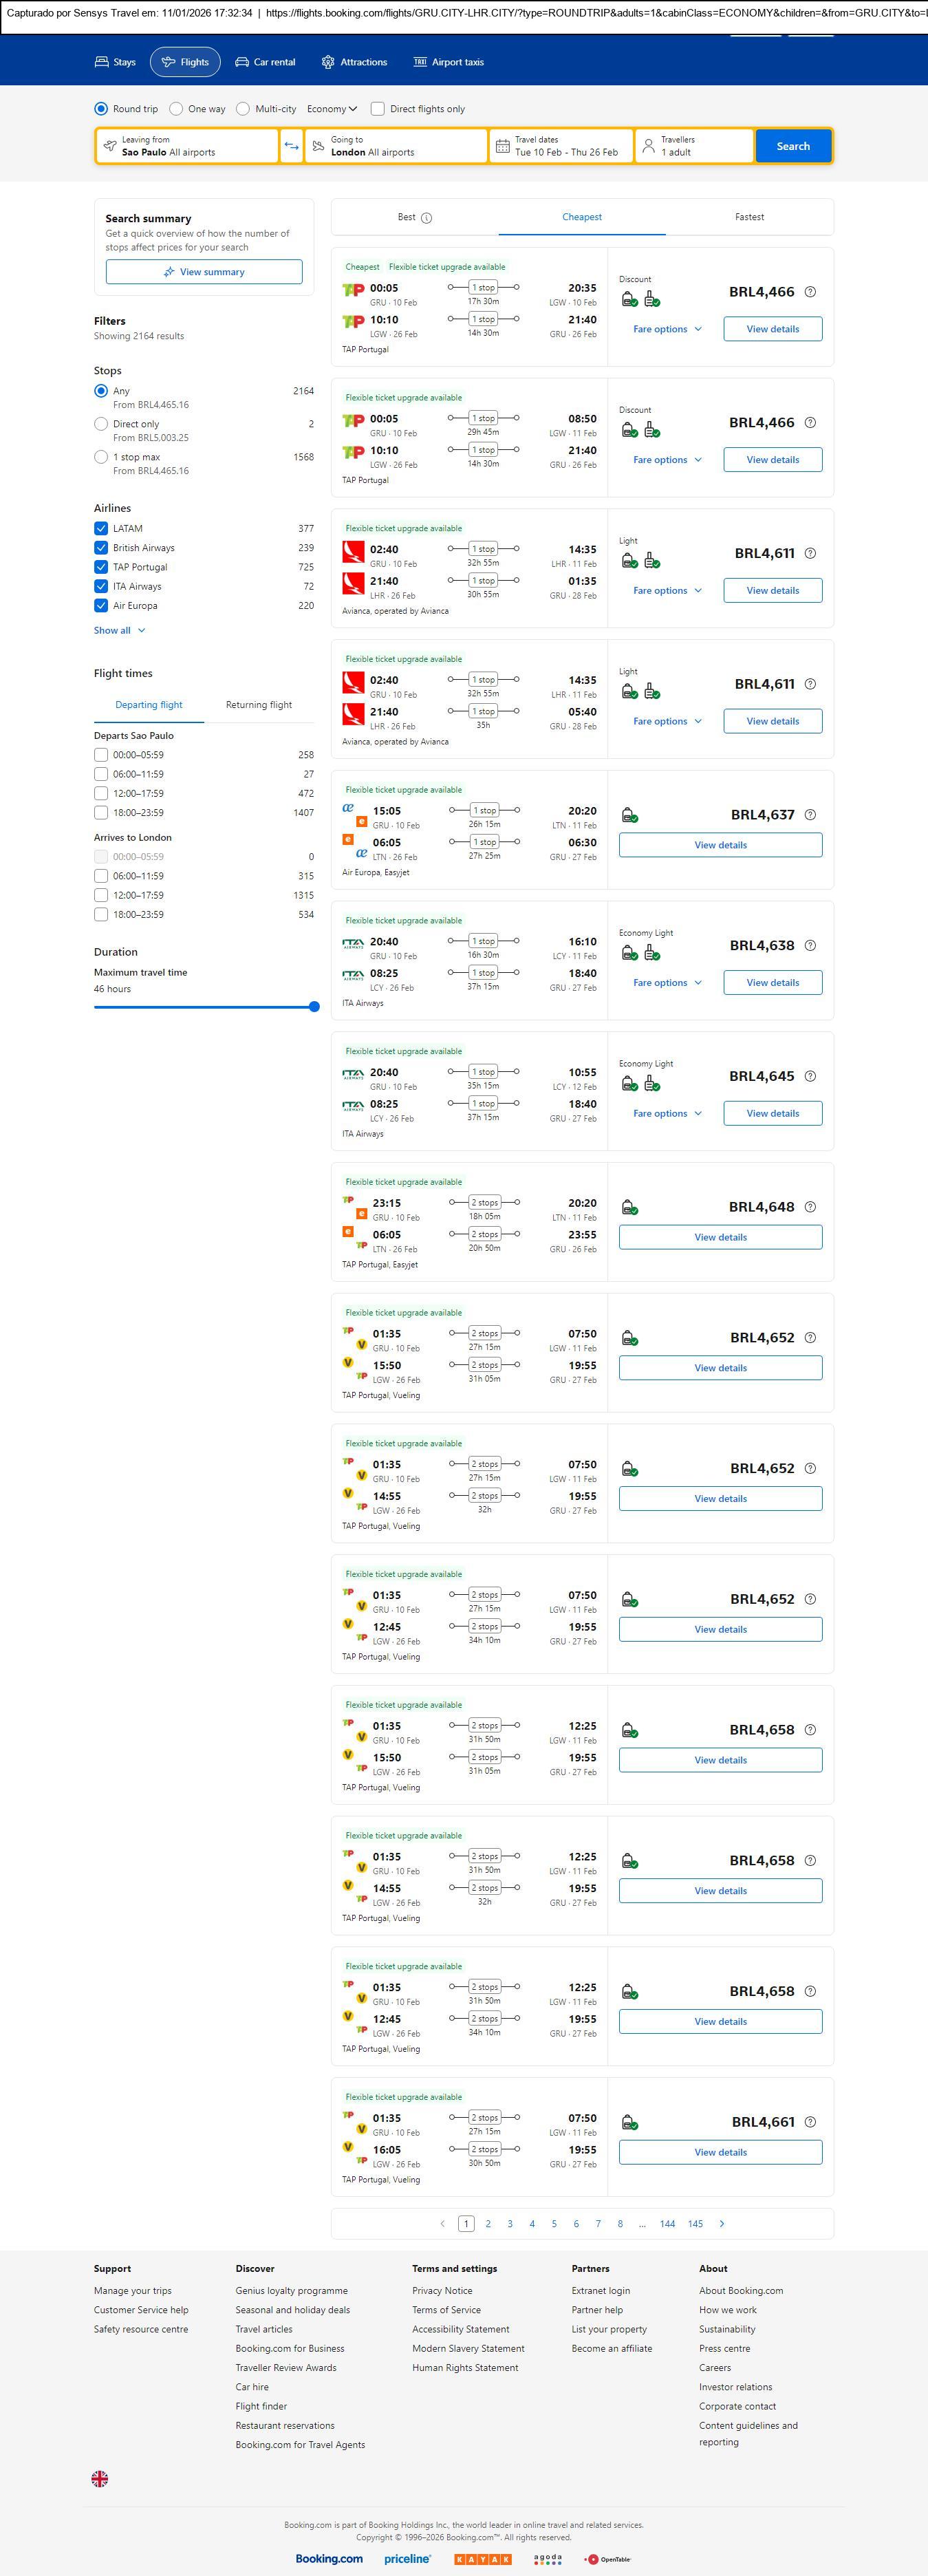Open the Returning flight times tab

pos(259,705)
